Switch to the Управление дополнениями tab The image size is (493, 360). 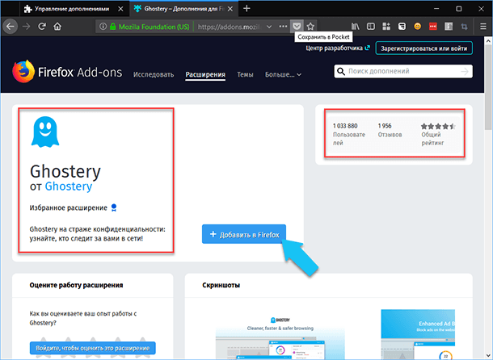tap(74, 9)
